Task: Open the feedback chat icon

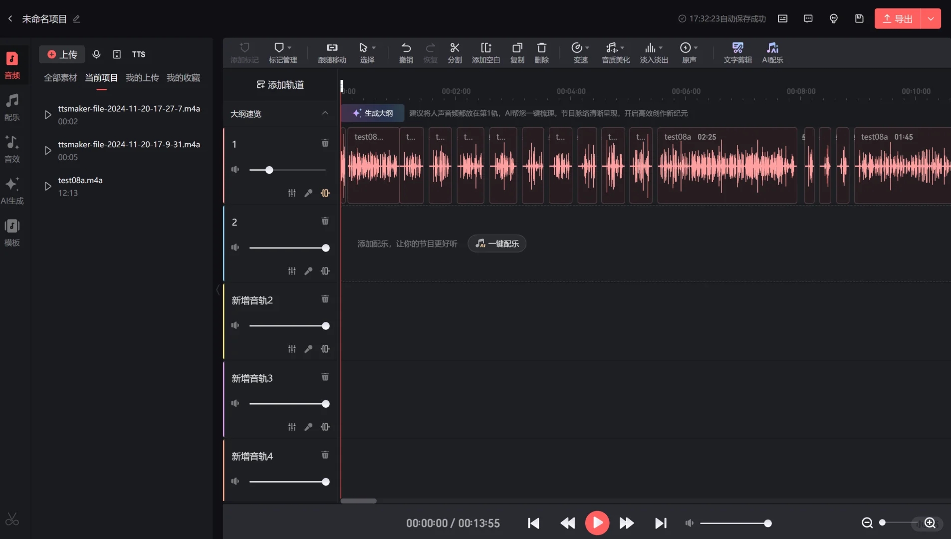Action: pyautogui.click(x=808, y=18)
